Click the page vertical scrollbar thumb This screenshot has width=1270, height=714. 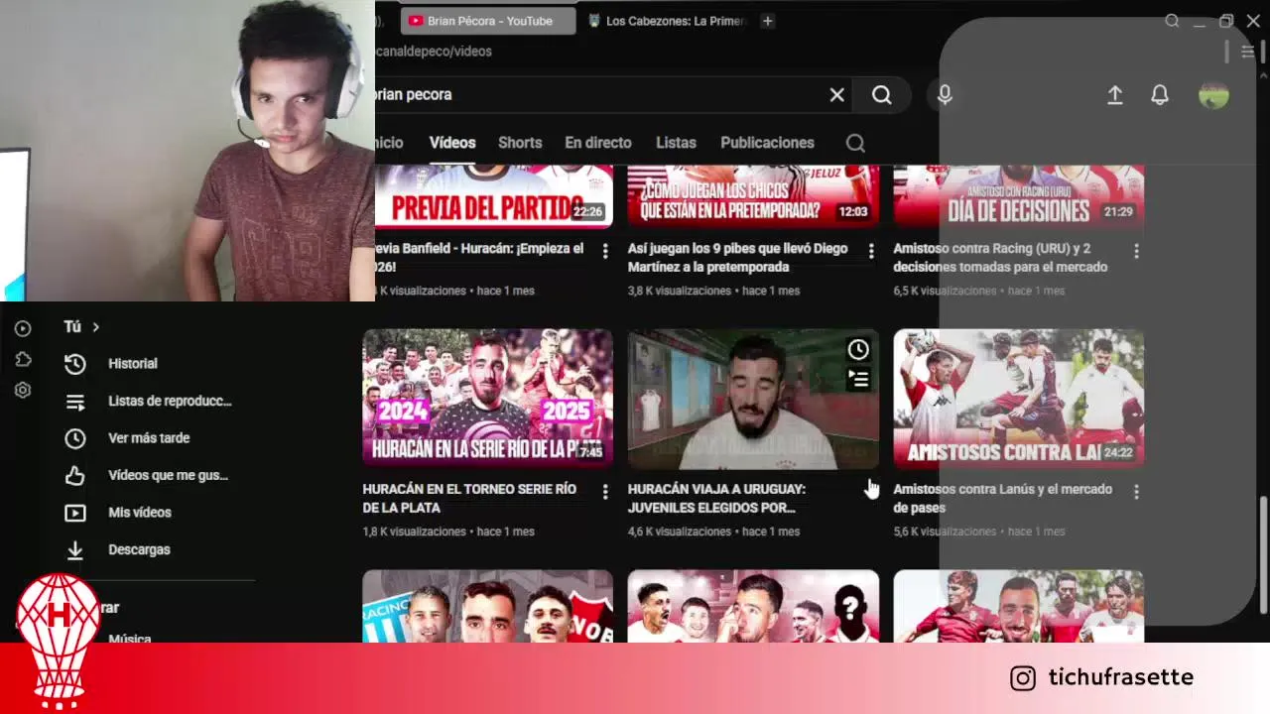pyautogui.click(x=1263, y=554)
